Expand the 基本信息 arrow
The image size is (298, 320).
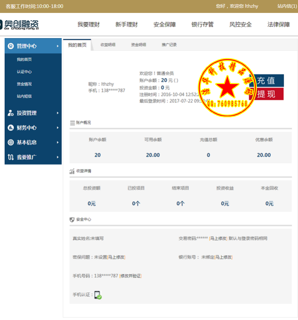(x=58, y=142)
